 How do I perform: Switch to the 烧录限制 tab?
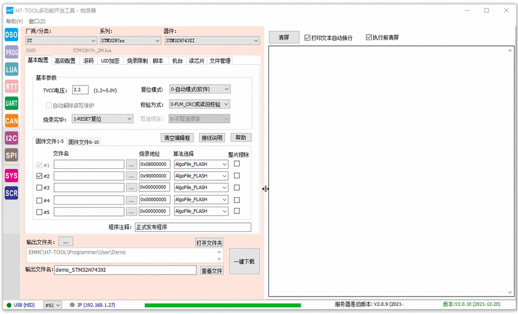pos(137,61)
